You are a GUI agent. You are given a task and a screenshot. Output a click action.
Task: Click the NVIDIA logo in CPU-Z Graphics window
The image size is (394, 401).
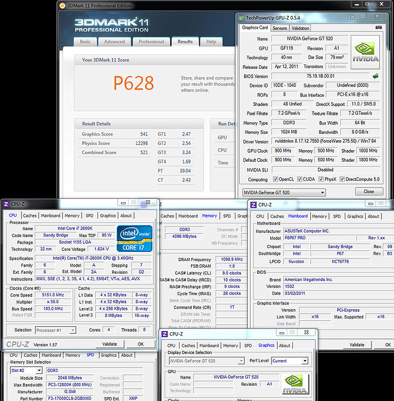295,384
